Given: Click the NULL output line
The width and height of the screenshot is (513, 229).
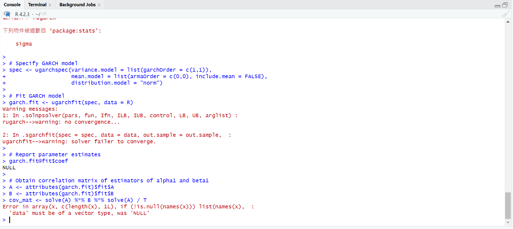Looking at the screenshot, I should tap(9, 167).
